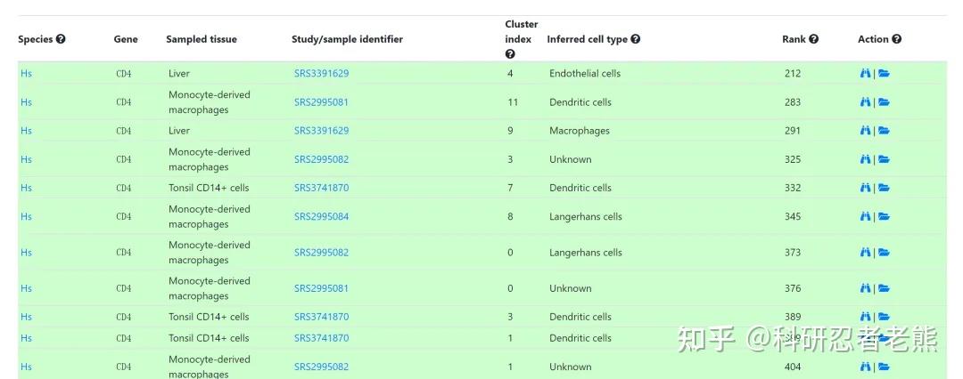Image resolution: width=963 pixels, height=379 pixels.
Task: Click the help icon beside Inferred cell type
Action: [636, 39]
